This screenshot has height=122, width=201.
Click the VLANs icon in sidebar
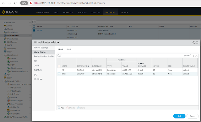[x=5, y=29]
